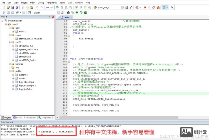Click the Cut scissors icon
The width and height of the screenshot is (209, 140).
(23, 7)
